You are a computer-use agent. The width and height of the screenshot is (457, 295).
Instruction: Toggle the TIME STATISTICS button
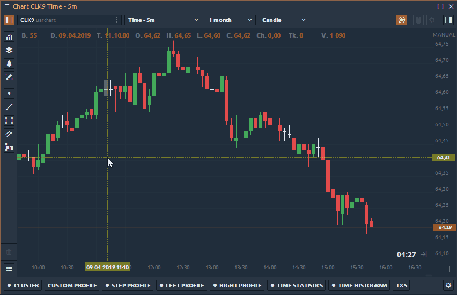pyautogui.click(x=297, y=285)
